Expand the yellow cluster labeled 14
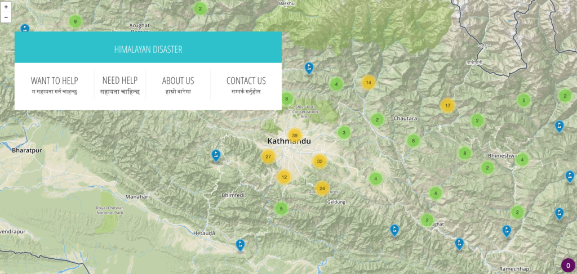577x274 pixels. click(368, 82)
